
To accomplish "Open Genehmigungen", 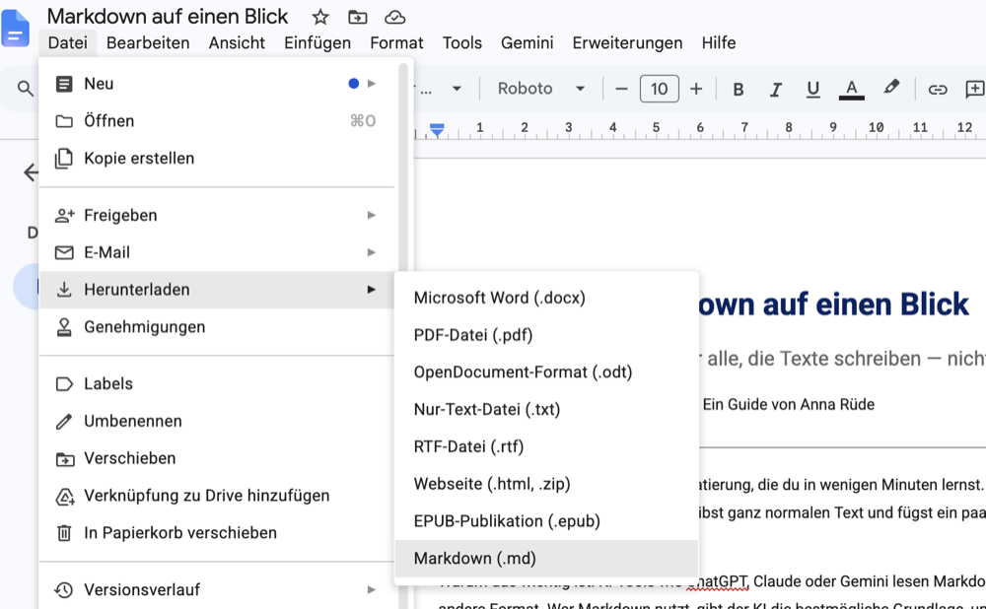I will pyautogui.click(x=217, y=327).
